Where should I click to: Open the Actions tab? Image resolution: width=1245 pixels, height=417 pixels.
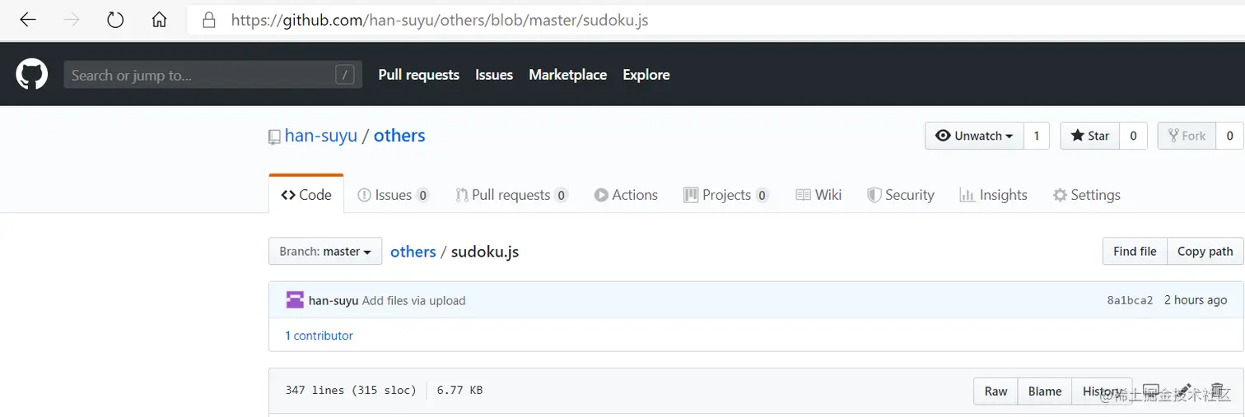(x=626, y=195)
